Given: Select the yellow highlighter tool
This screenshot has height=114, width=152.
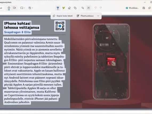Looking at the screenshot, I should coord(63,8).
